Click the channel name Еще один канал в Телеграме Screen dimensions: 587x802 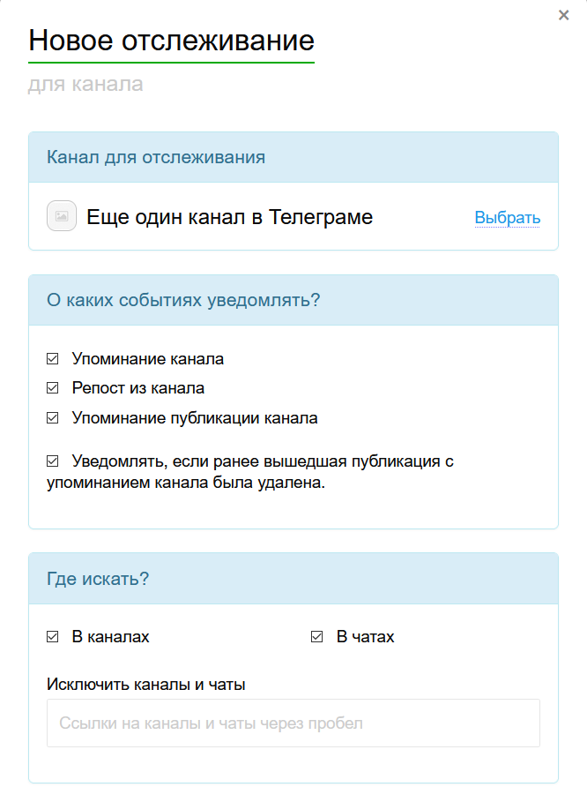229,217
